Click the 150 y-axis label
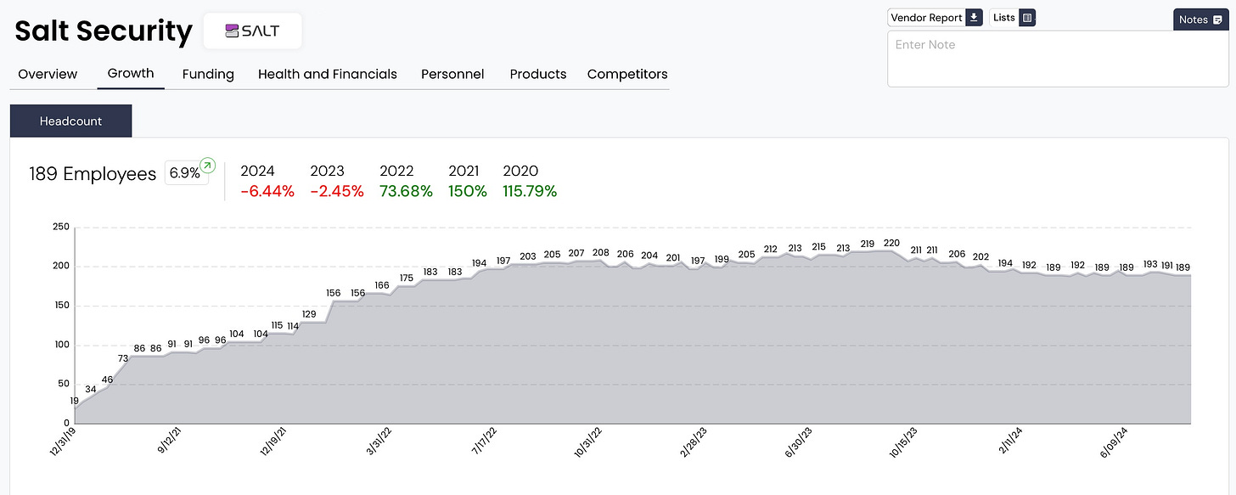Image resolution: width=1236 pixels, height=495 pixels. [60, 306]
